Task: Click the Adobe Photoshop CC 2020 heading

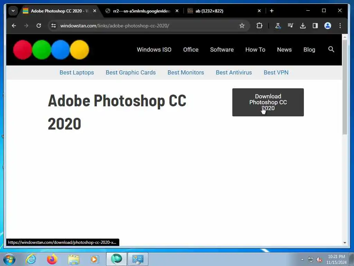Action: (x=117, y=112)
